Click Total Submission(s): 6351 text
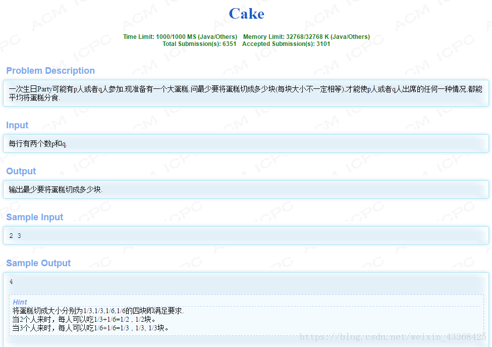The image size is (492, 347). tap(199, 44)
